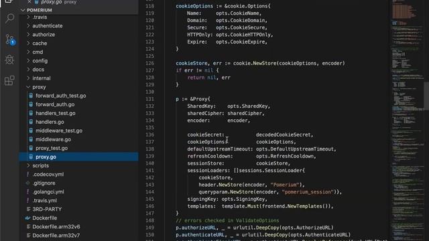429x241 pixels.
Task: Click "opts.RefreshCooldown," value
Action: (286, 156)
